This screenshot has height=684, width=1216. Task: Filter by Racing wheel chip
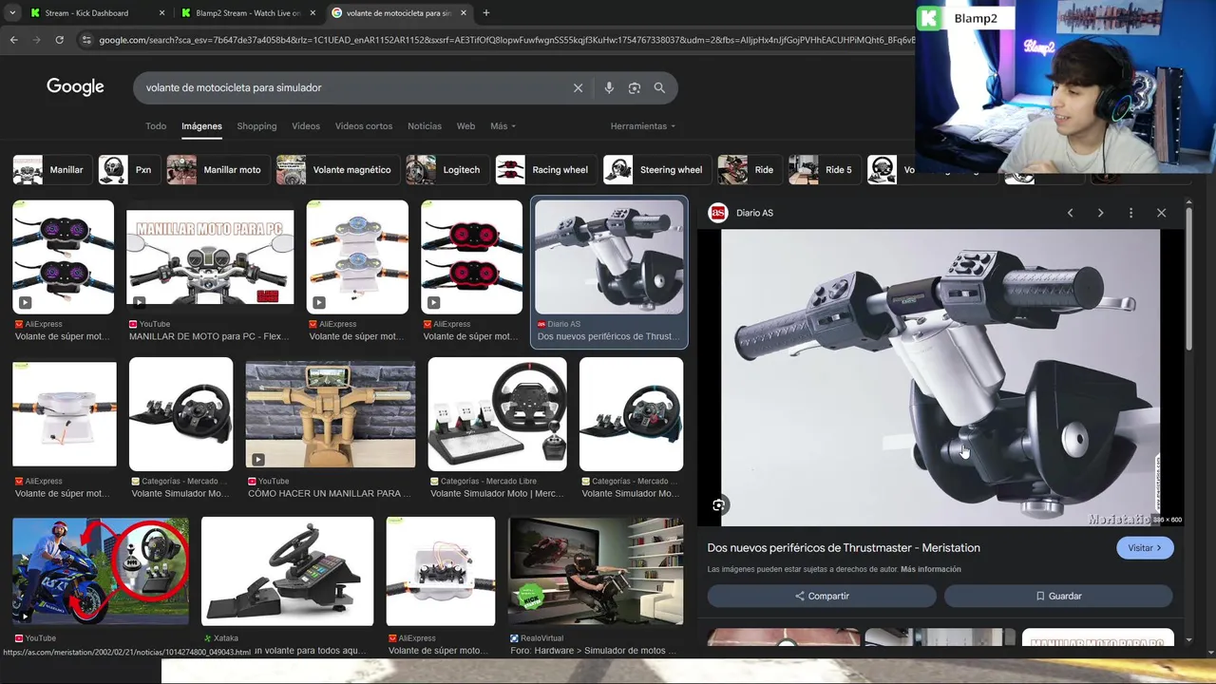pos(546,170)
